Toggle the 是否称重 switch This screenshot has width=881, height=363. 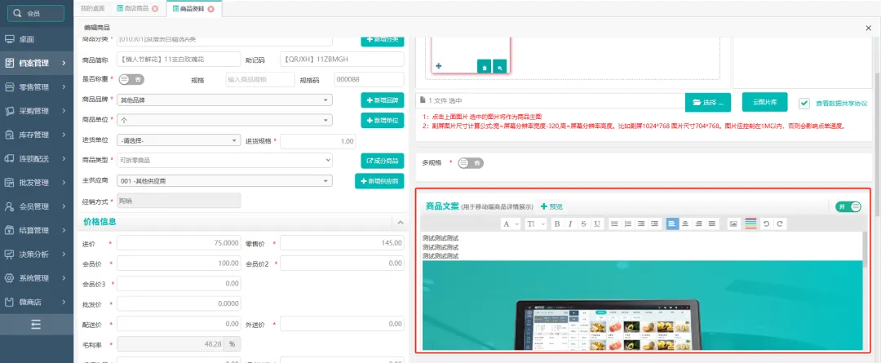(x=131, y=79)
